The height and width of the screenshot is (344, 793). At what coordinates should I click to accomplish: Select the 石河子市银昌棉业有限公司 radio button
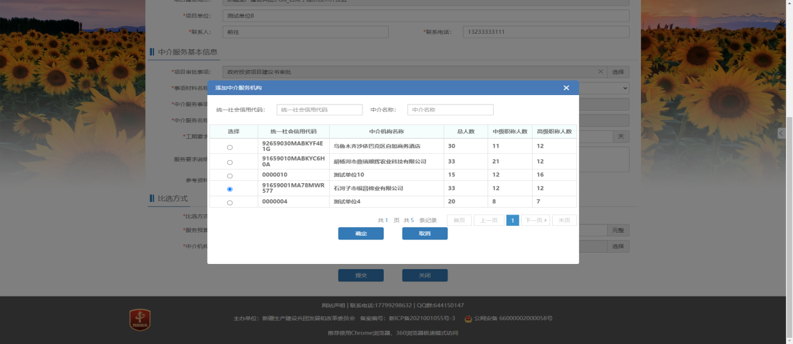pyautogui.click(x=230, y=189)
